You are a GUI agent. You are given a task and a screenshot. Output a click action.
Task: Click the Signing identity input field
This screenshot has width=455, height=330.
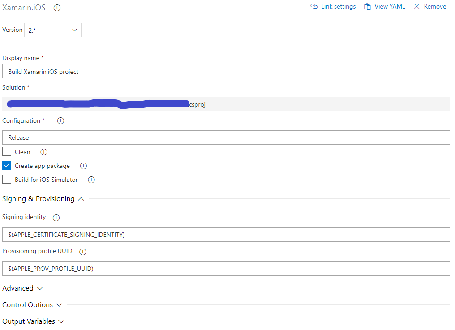[226, 235]
